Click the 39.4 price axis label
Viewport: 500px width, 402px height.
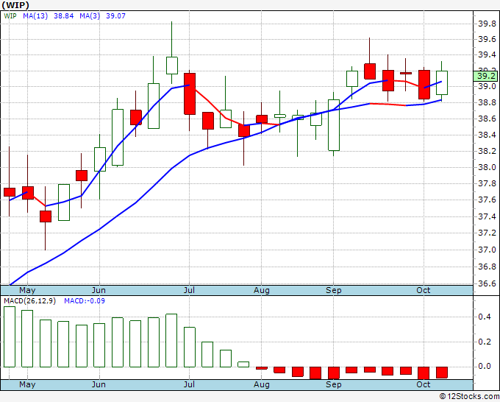point(487,55)
